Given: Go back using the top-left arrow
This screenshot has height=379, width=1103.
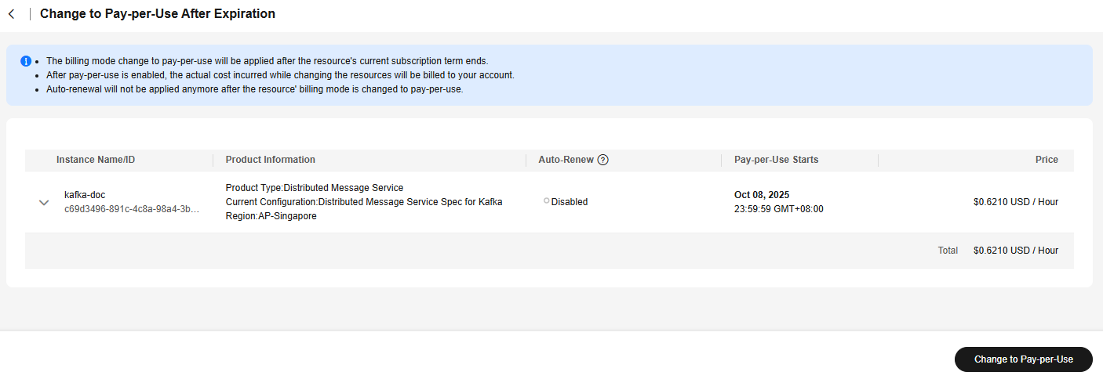Looking at the screenshot, I should [11, 14].
